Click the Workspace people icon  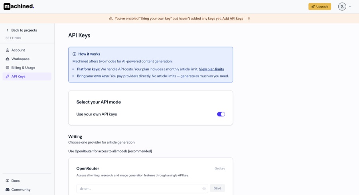pyautogui.click(x=7, y=59)
